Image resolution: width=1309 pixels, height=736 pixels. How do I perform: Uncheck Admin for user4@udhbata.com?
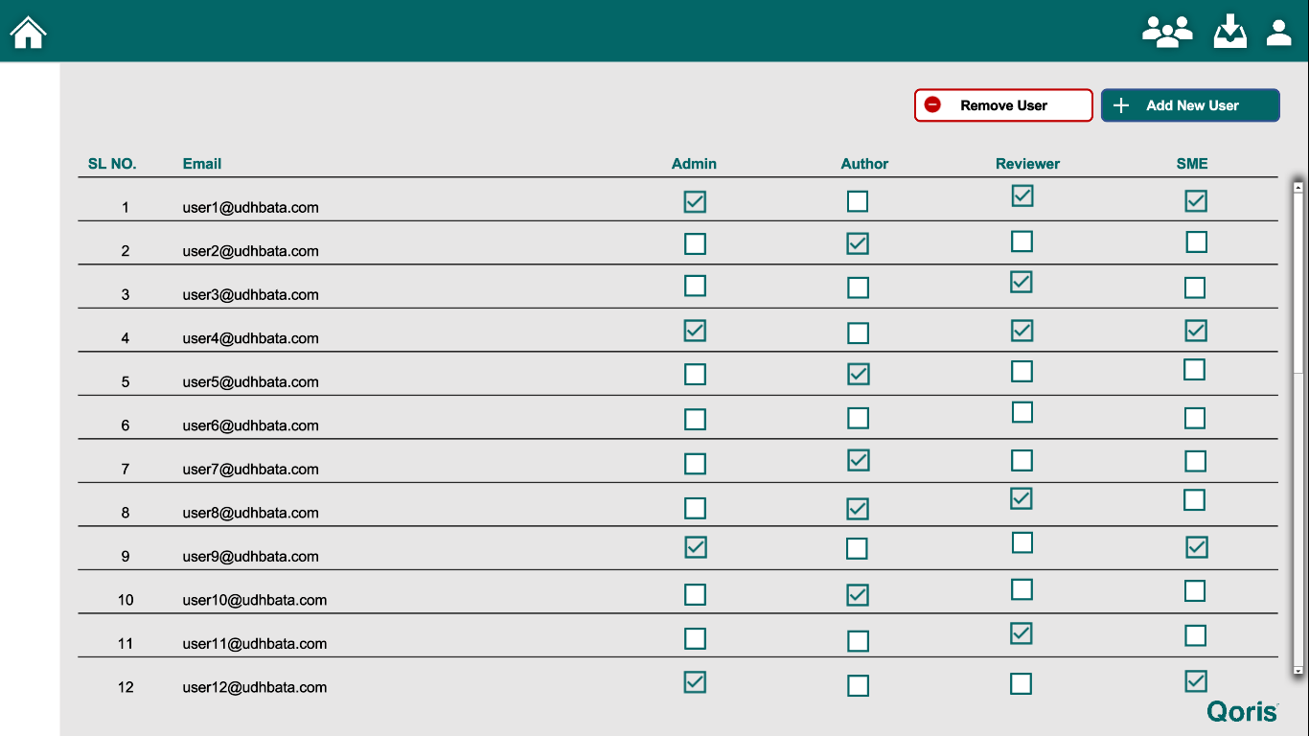coord(695,331)
